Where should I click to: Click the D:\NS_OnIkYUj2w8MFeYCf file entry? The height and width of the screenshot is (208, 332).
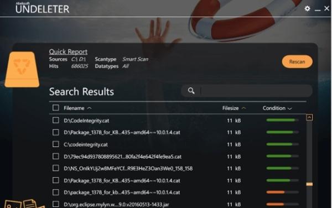pyautogui.click(x=128, y=168)
